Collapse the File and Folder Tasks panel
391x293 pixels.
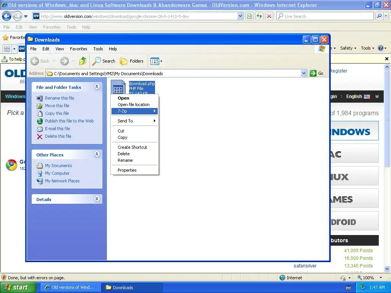[97, 87]
